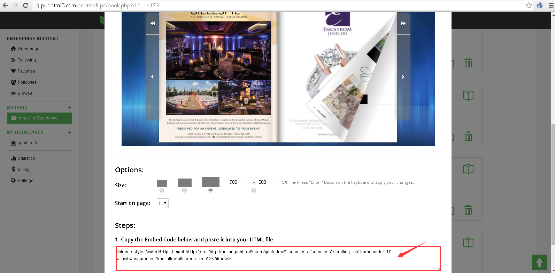
Task: Select the Amazing Experience folder
Action: click(x=39, y=118)
